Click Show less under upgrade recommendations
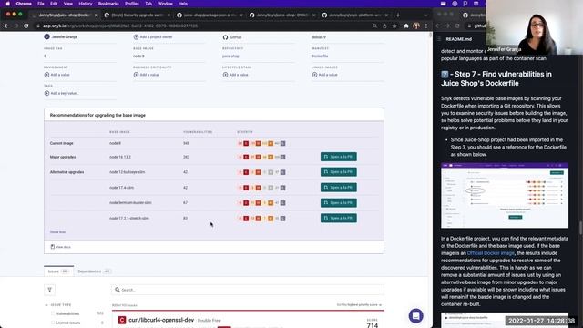The width and height of the screenshot is (583, 328). [x=57, y=232]
